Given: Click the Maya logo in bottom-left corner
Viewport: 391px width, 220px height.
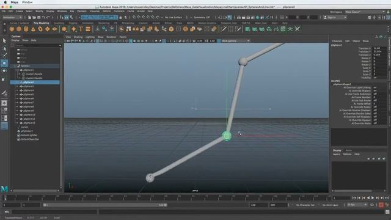Looking at the screenshot, I should [4, 189].
